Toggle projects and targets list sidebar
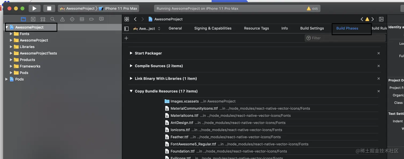The image size is (404, 159). [x=127, y=29]
